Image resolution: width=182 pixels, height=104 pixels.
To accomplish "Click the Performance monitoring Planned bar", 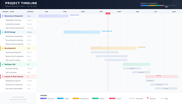I will click(159, 85).
